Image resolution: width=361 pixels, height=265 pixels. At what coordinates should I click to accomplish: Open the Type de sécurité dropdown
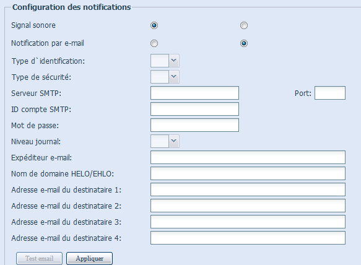(x=174, y=77)
